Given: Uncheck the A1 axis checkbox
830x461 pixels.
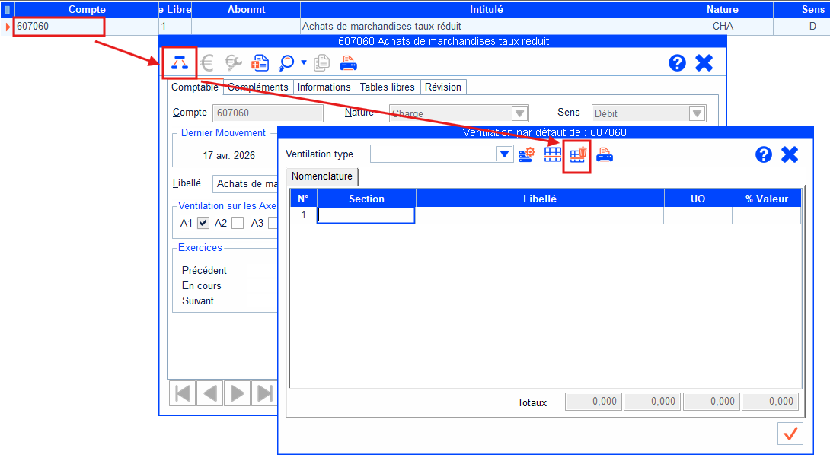Looking at the screenshot, I should [203, 223].
